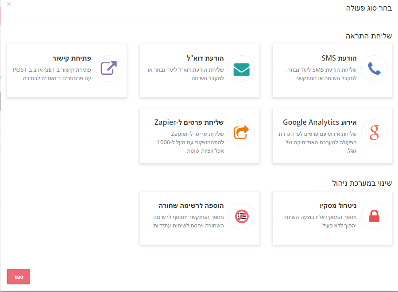
Task: Select the 'הודעת SMS' card title
Action: [339, 58]
